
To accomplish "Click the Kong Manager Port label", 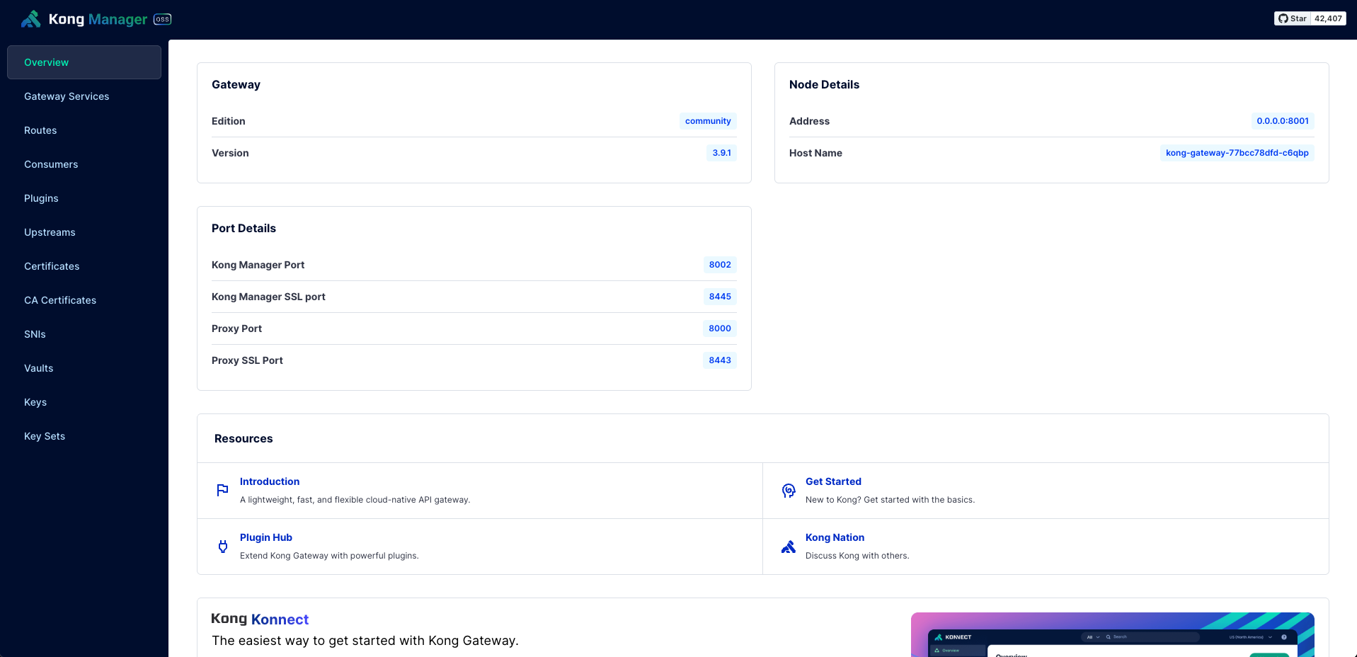I will pos(258,265).
